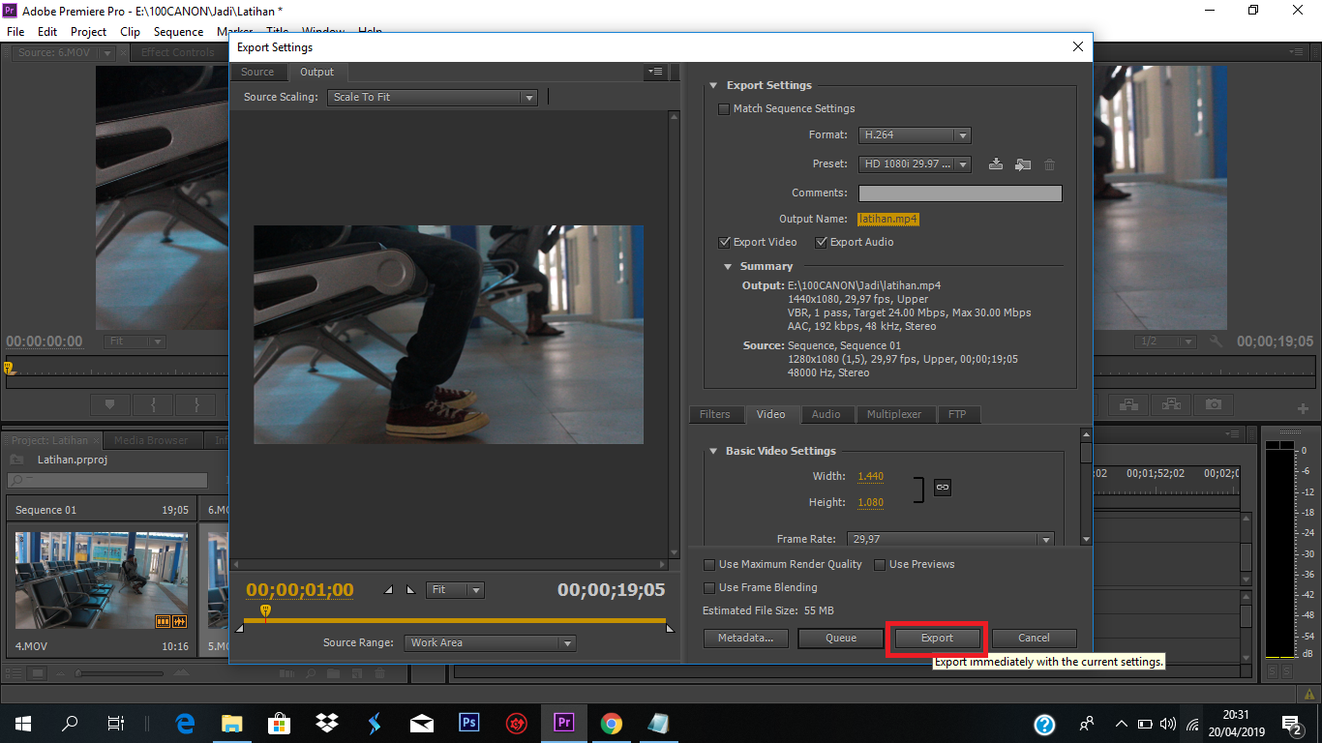Open the preview zoom Fit dropdown
The image size is (1322, 743).
pos(455,590)
